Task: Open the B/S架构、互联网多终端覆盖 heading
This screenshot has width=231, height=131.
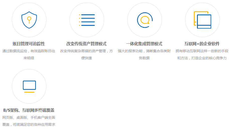Action: tap(29, 110)
